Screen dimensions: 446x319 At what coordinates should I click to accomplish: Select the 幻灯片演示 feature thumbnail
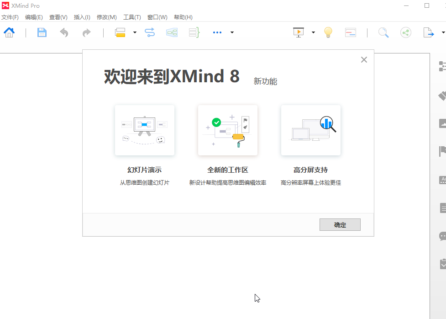[x=144, y=130]
